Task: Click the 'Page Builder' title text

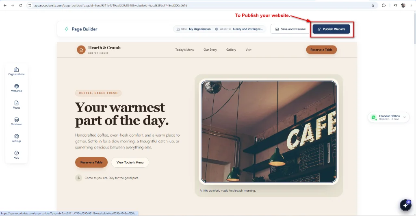Action: pos(84,29)
